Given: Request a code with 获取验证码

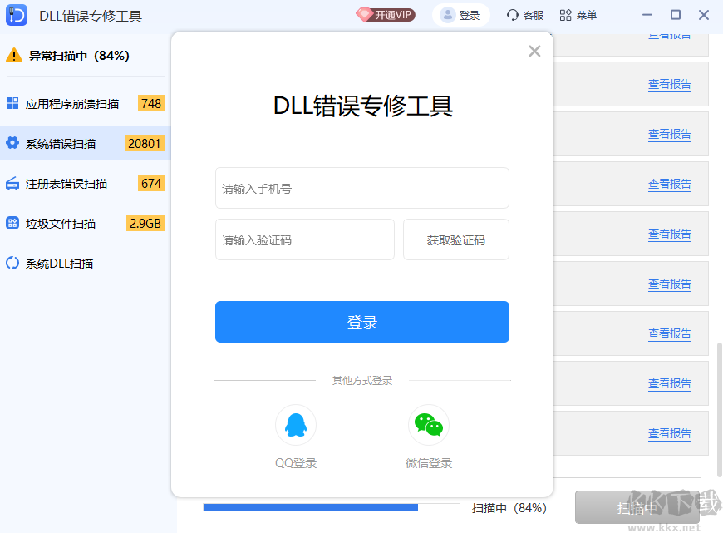Looking at the screenshot, I should (455, 239).
